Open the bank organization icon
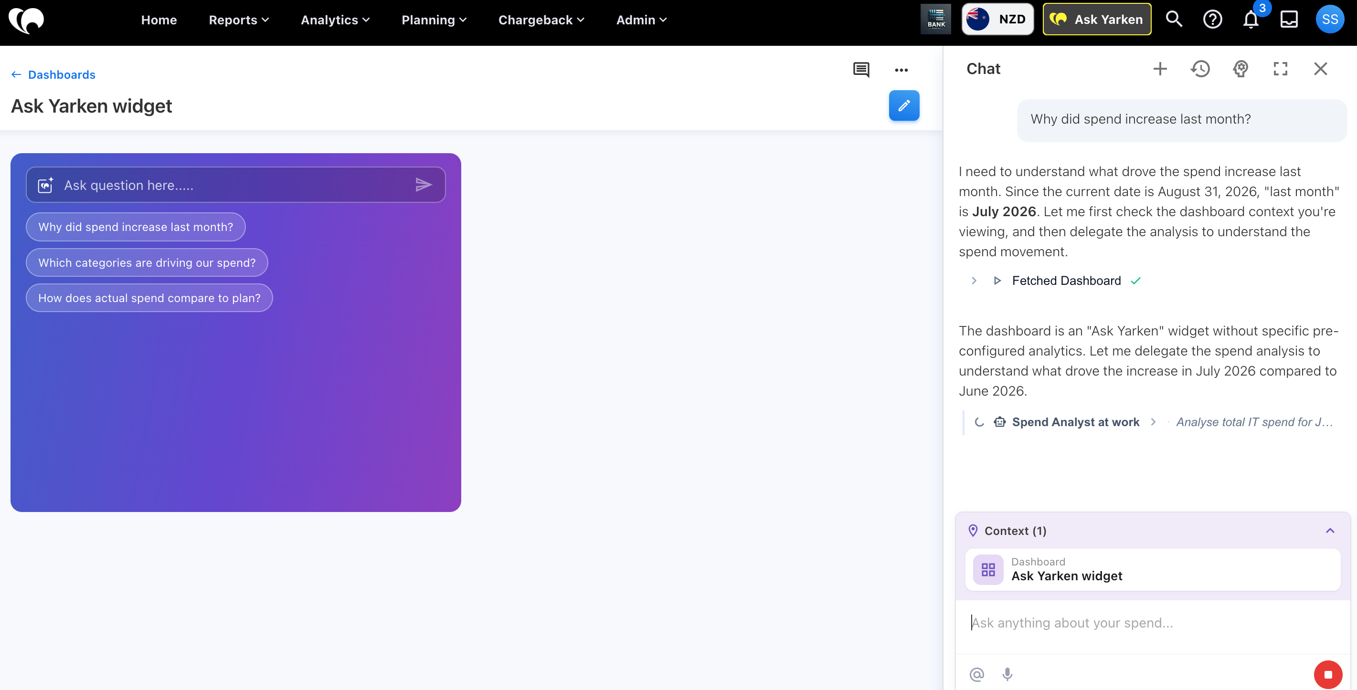 point(935,20)
